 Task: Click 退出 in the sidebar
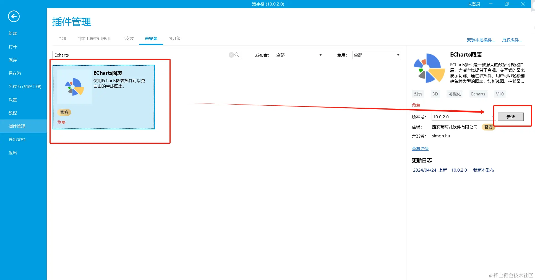(13, 153)
